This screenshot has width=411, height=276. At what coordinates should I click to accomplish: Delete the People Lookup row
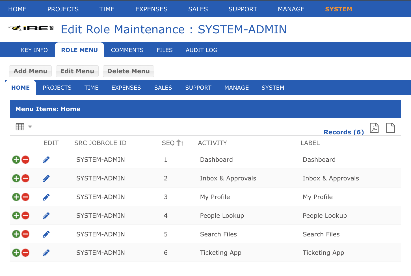[x=25, y=216]
